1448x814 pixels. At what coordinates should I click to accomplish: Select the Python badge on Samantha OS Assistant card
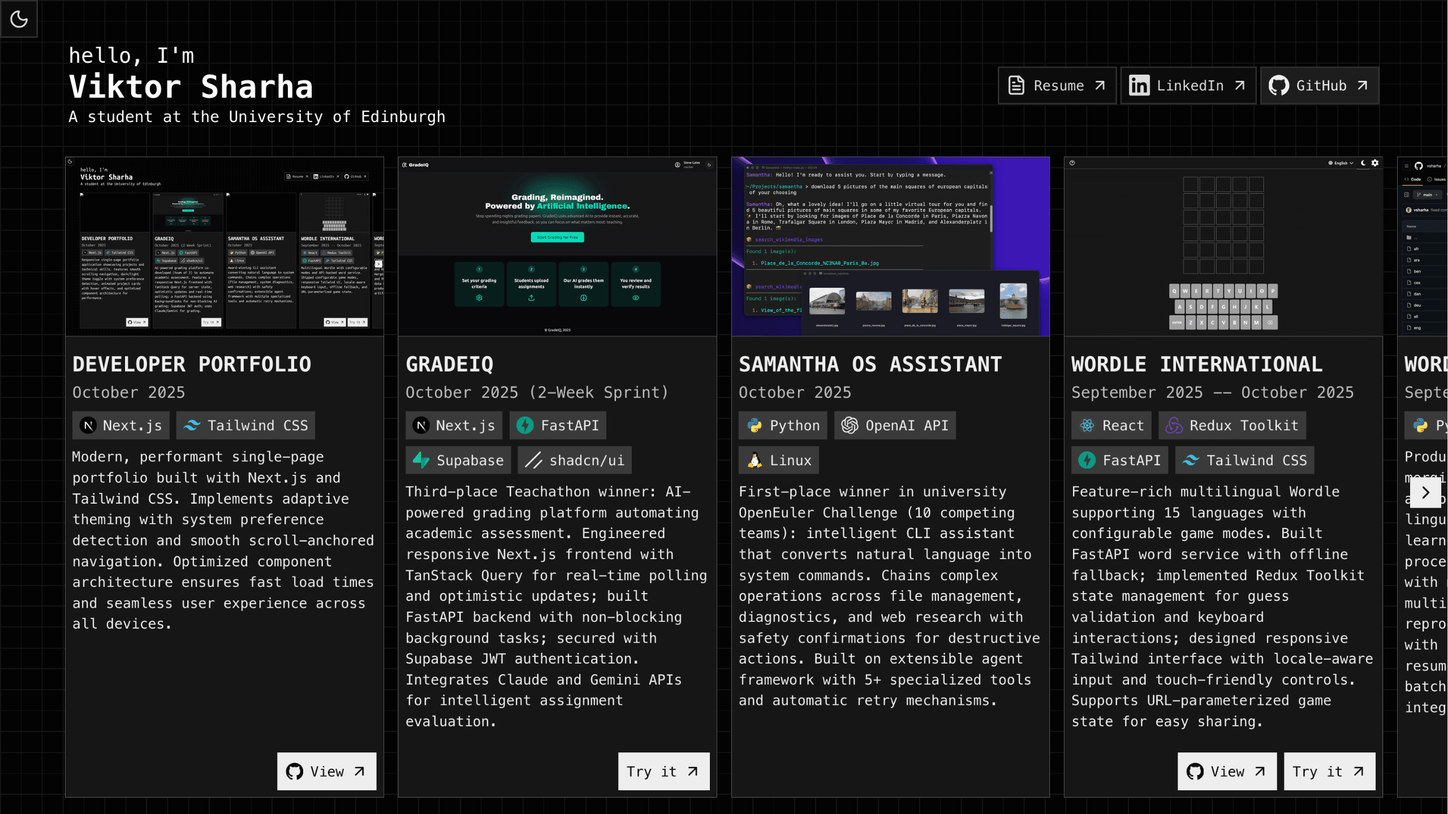point(783,425)
